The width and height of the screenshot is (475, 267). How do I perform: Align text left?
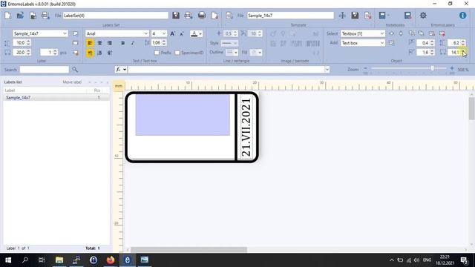pos(90,43)
